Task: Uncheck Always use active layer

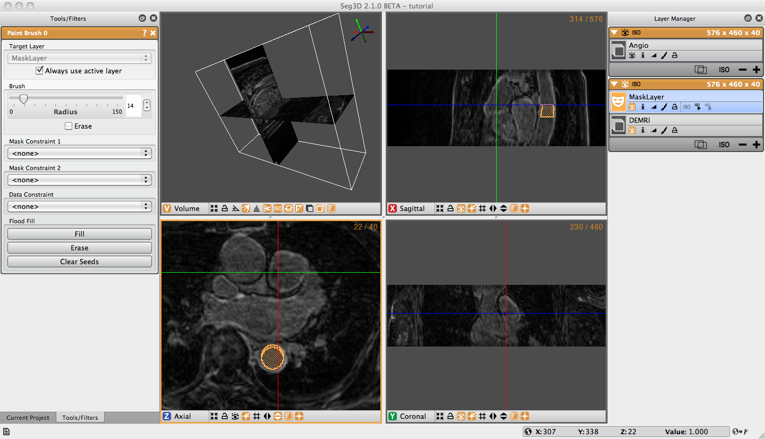Action: 39,71
